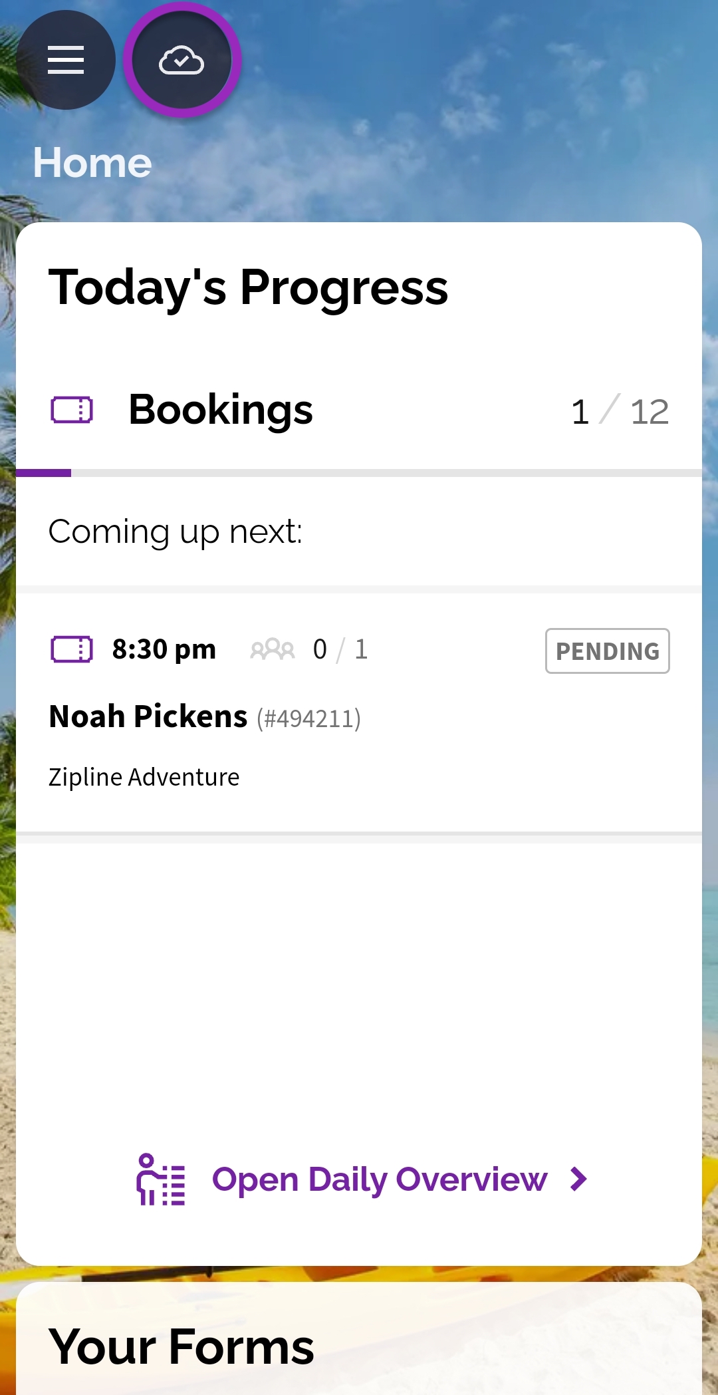This screenshot has height=1395, width=718.
Task: Open Daily Overview link
Action: (379, 1179)
